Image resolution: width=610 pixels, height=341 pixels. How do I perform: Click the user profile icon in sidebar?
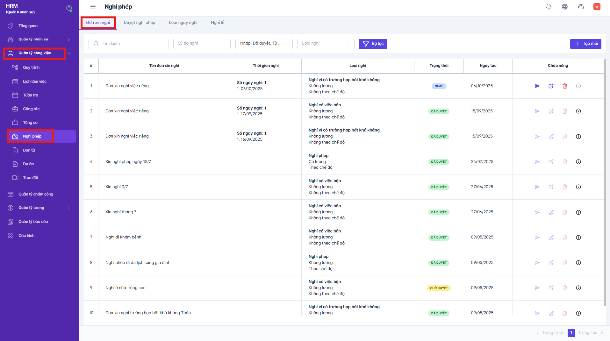click(x=69, y=8)
